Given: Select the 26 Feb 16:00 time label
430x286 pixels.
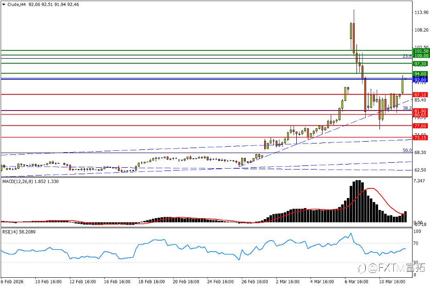Looking at the screenshot, I should [x=255, y=281].
